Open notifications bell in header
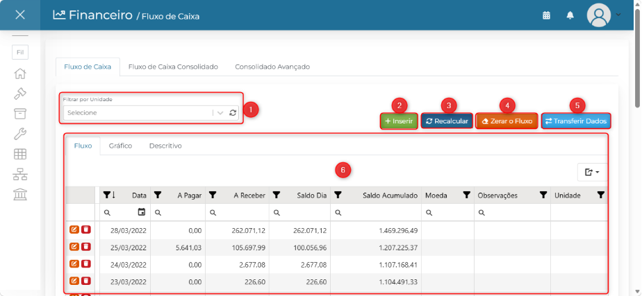 pos(570,15)
